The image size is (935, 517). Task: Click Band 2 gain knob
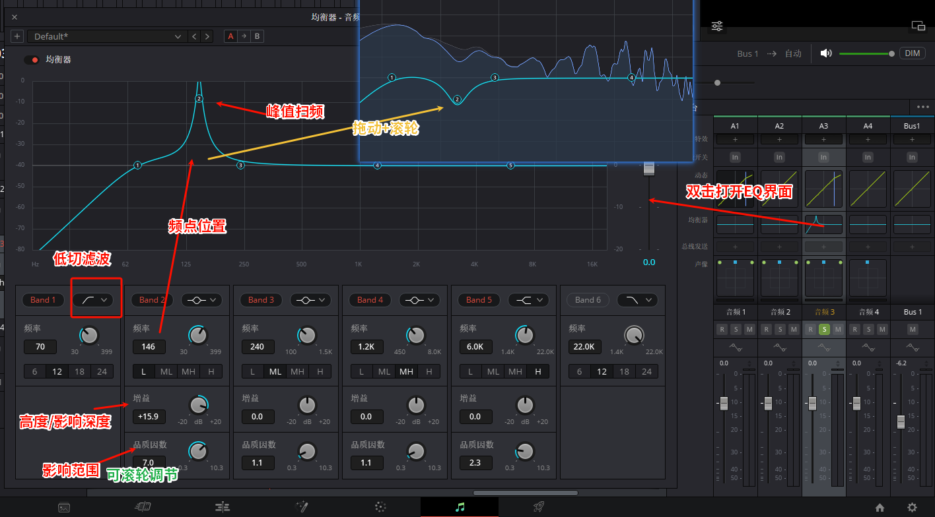(198, 405)
